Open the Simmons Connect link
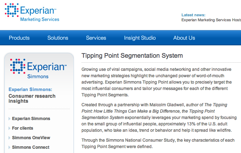The width and height of the screenshot is (241, 153). pos(31,147)
